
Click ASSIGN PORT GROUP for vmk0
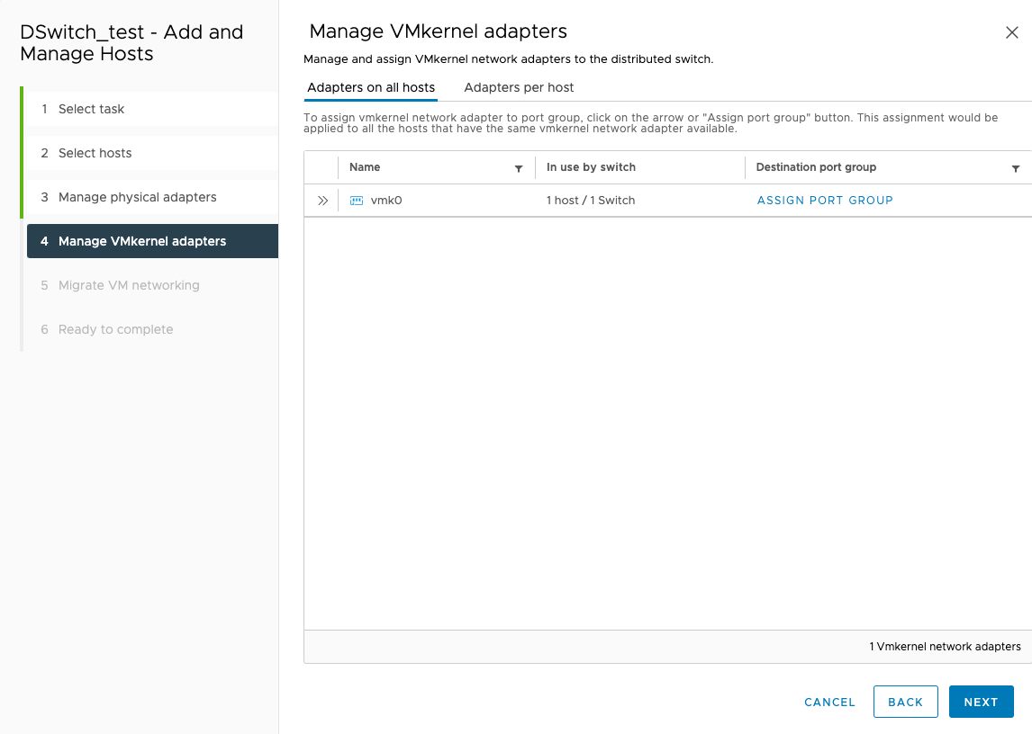[x=825, y=200]
